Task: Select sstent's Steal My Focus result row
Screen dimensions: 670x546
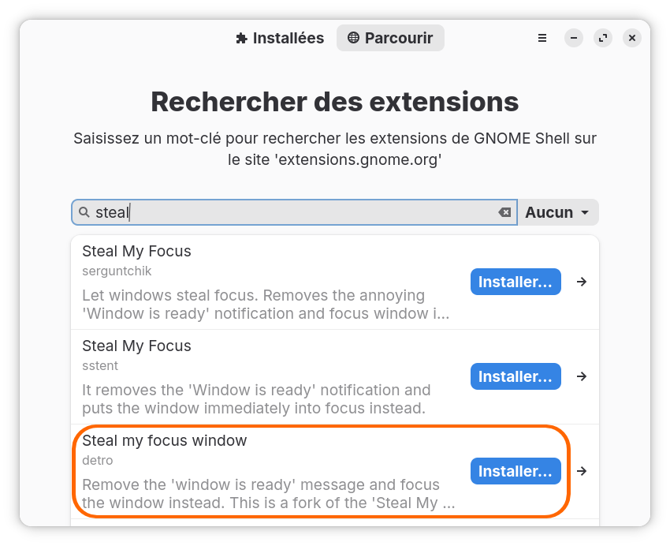Action: (268, 376)
